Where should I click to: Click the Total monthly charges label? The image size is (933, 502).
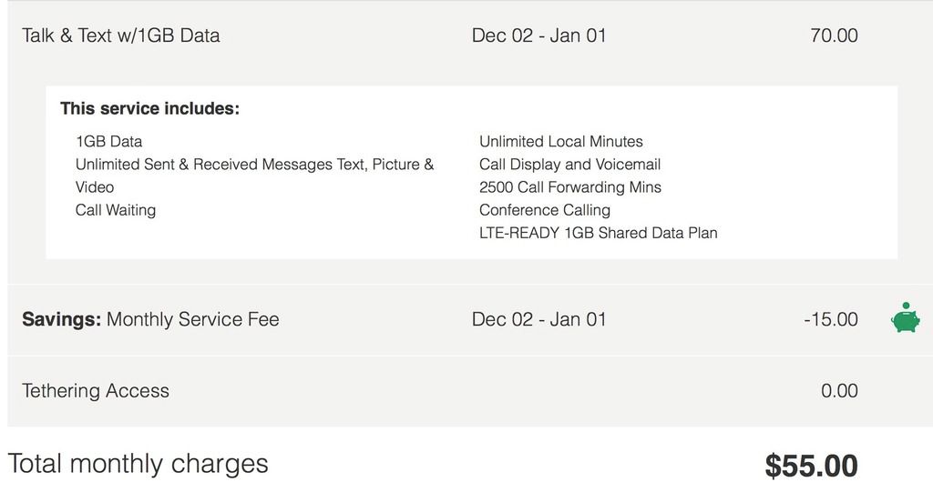[138, 464]
